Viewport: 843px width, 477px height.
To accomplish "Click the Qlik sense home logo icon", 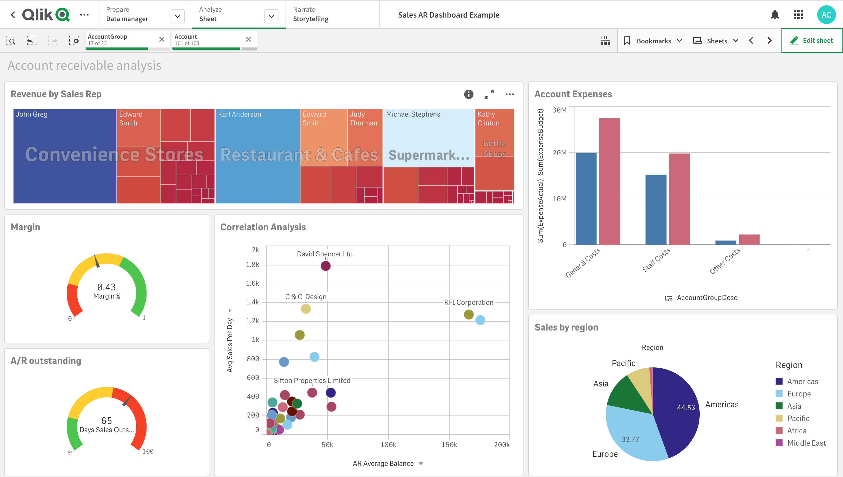I will (46, 14).
